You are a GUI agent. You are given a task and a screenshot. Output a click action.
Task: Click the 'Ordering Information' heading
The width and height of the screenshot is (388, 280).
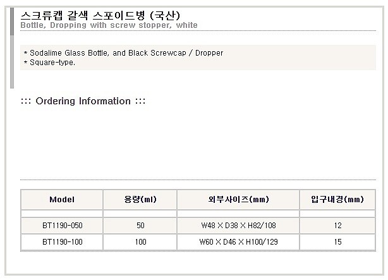(83, 101)
